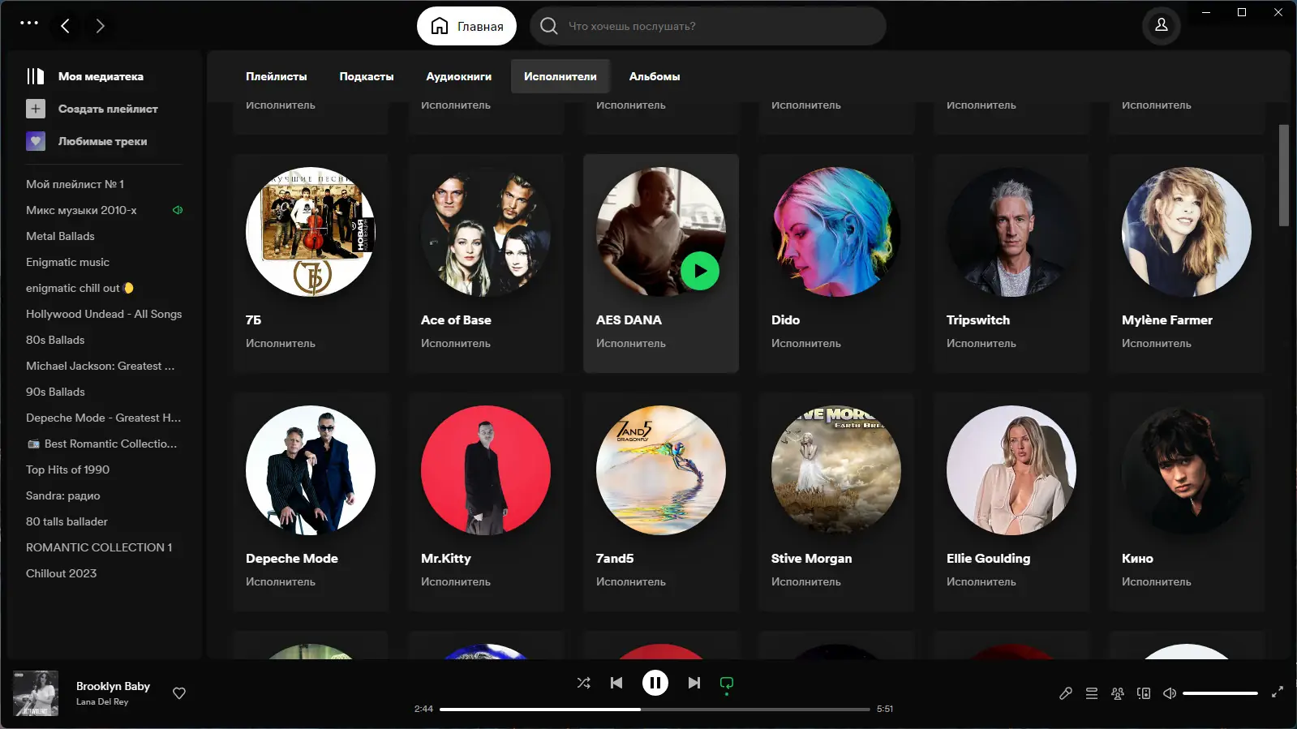Open the '80 talls ballader' playlist

point(67,521)
